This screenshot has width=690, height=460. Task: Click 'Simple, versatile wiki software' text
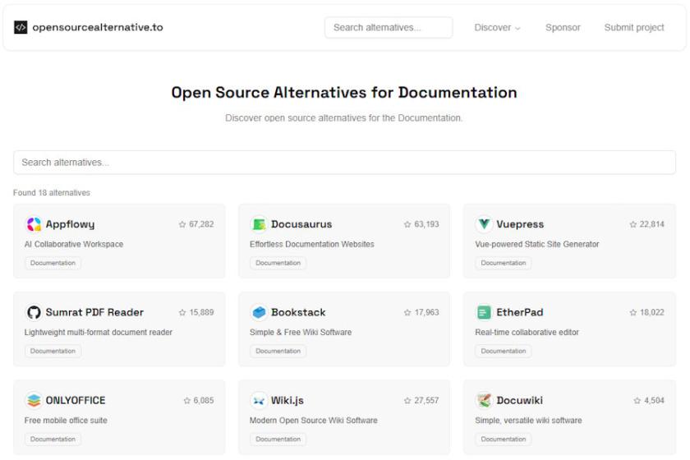[x=528, y=420]
